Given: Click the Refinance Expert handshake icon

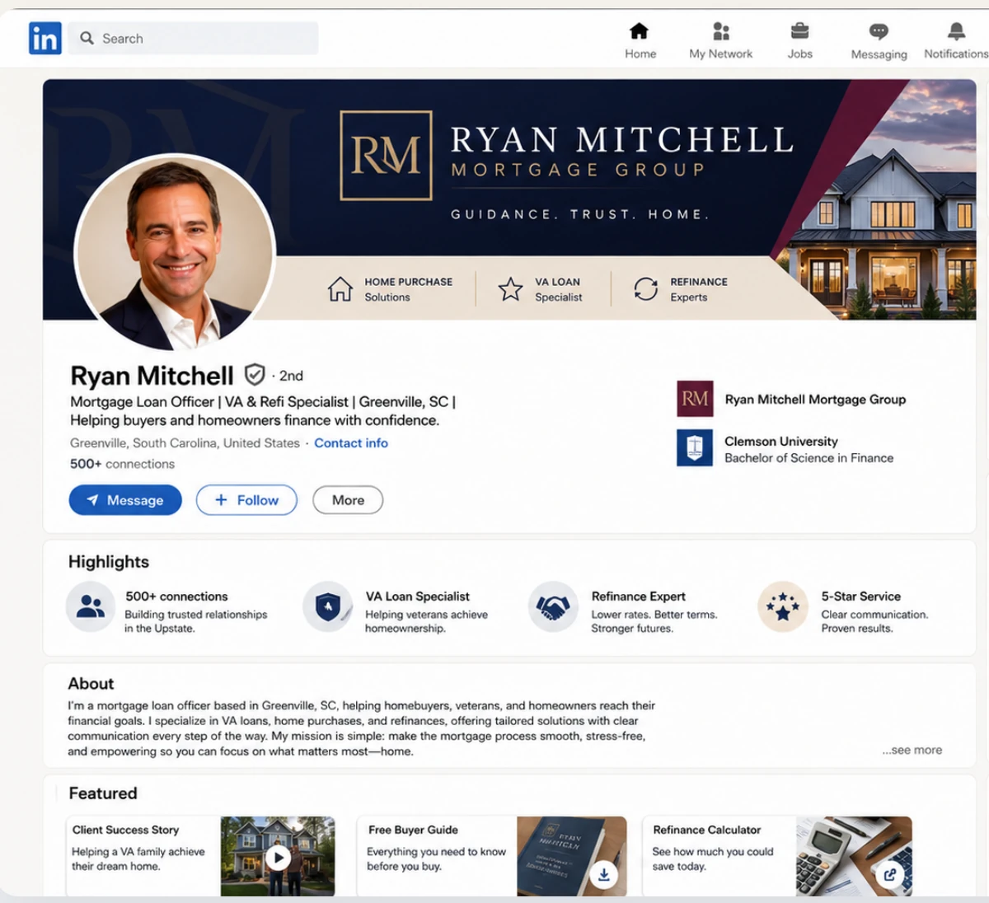Looking at the screenshot, I should [x=553, y=606].
